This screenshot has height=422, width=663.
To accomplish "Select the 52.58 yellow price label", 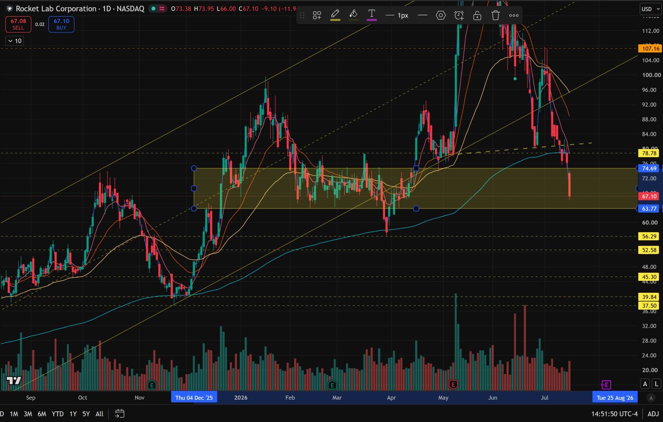I will (649, 250).
